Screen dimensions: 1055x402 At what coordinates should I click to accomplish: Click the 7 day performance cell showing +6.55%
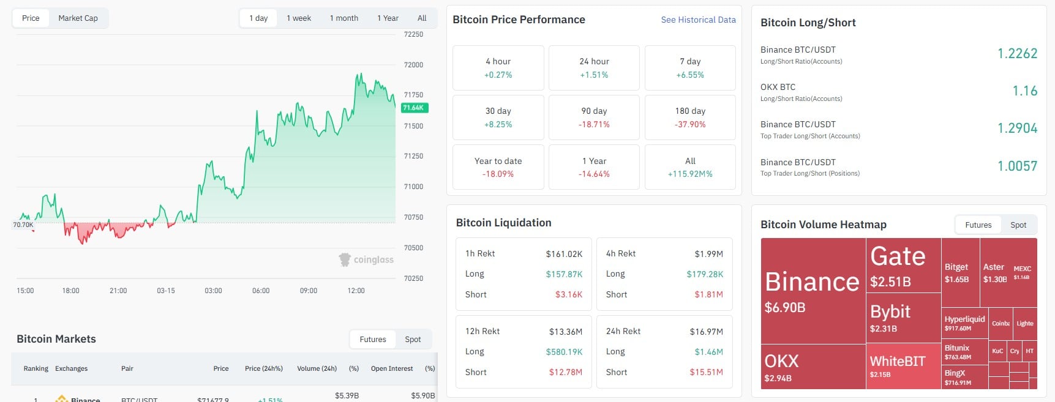tap(689, 67)
